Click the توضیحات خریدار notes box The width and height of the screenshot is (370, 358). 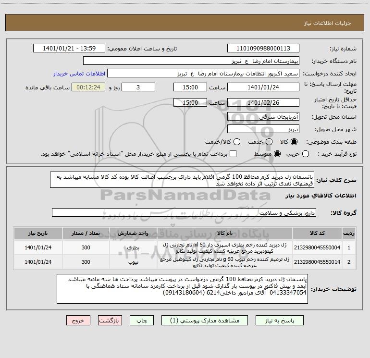tap(183, 289)
